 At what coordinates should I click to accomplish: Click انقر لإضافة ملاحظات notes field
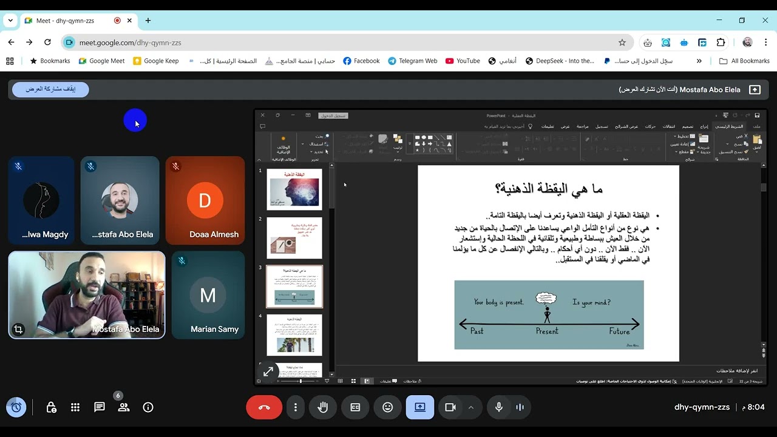click(x=736, y=370)
